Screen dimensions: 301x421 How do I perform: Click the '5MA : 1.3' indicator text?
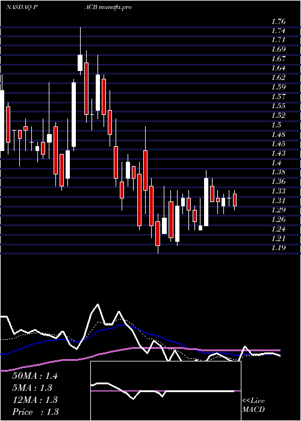point(33,388)
